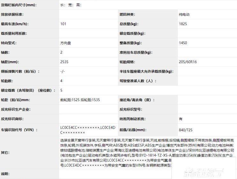237x179 pixels.
Task: Select the 方向盘 steering type value
Action: tap(66, 43)
